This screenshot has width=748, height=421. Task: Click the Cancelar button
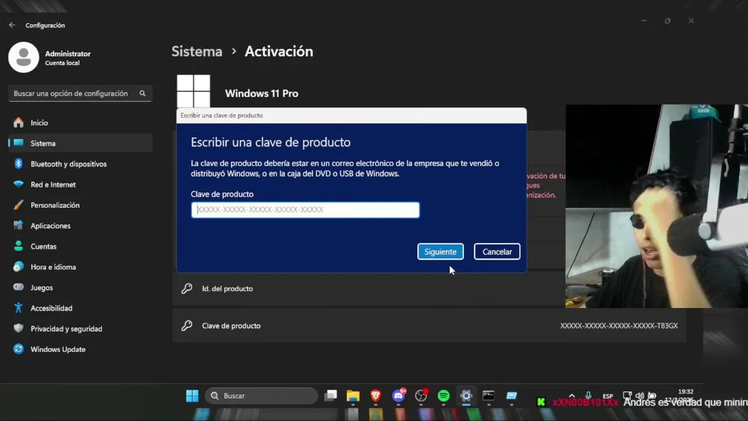pos(497,251)
